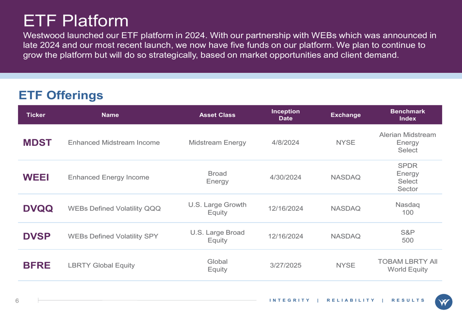Click the Nasdaq 100 benchmark

tap(407, 209)
